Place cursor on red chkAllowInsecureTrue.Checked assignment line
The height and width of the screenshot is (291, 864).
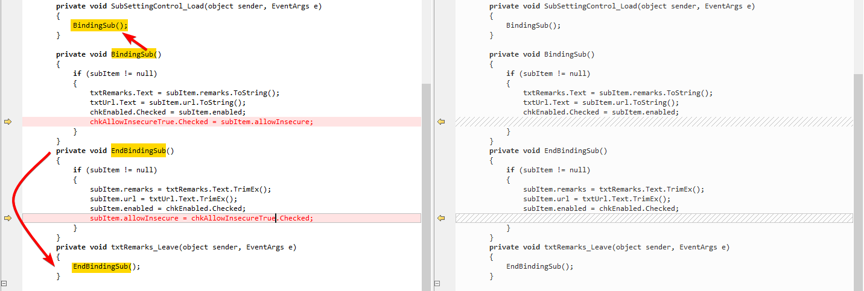(x=202, y=122)
